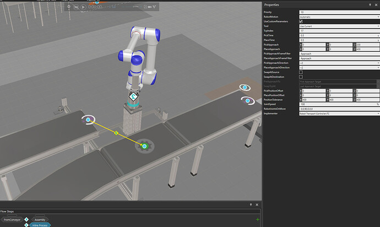
Task: Edit the PlaceApproachFrameFilter field
Action: [339, 58]
